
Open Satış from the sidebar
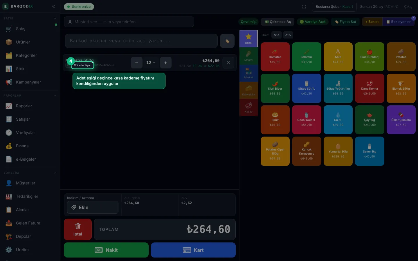click(x=30, y=29)
